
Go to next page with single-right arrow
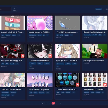(57, 103)
